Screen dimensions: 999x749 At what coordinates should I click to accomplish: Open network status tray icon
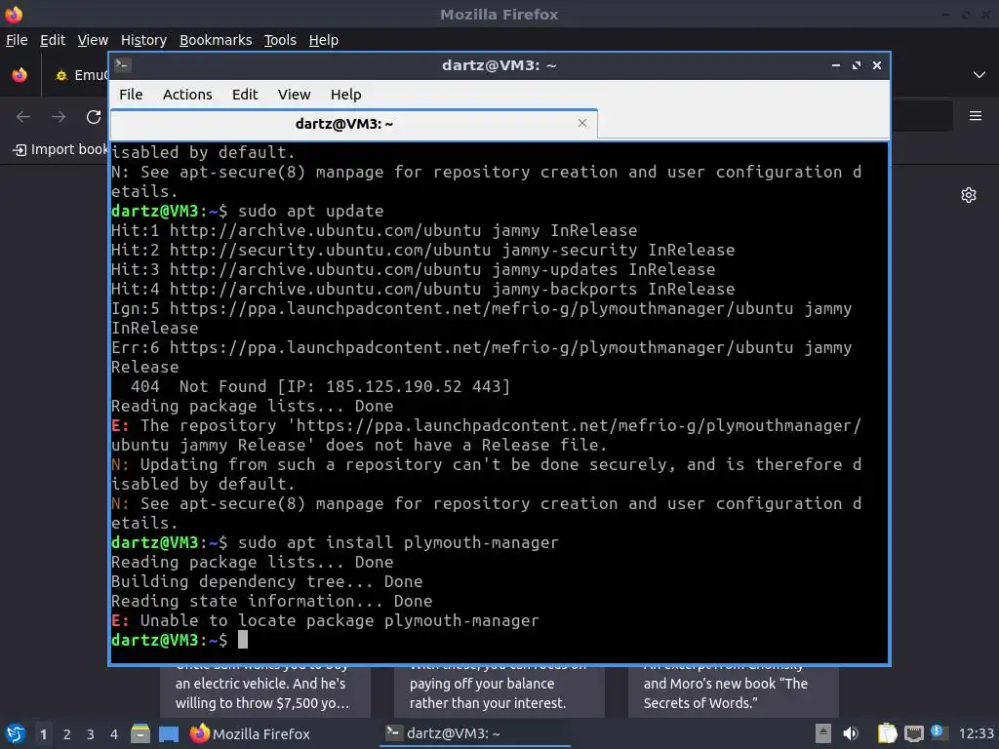pos(913,733)
